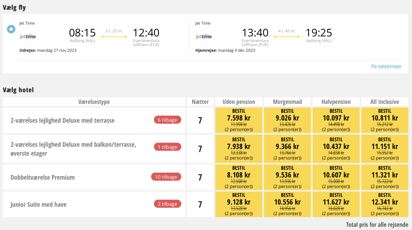Select the Jet Time flight radio button

click(11, 29)
